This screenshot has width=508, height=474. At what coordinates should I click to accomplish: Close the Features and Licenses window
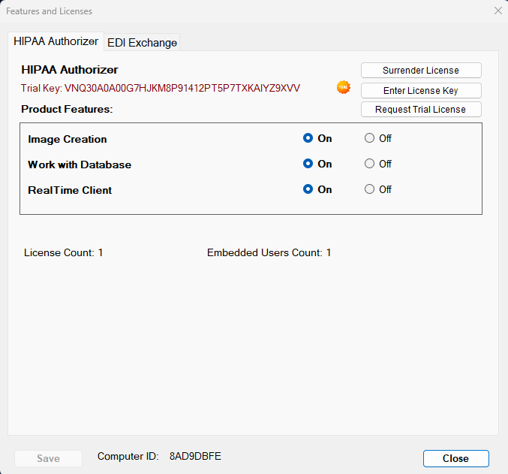(x=498, y=11)
